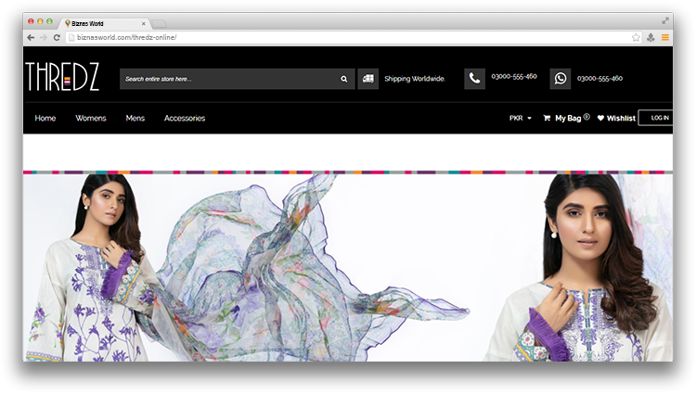Viewport: 696px width, 394px height.
Task: Click the Shipping Worldwide text
Action: pos(415,79)
